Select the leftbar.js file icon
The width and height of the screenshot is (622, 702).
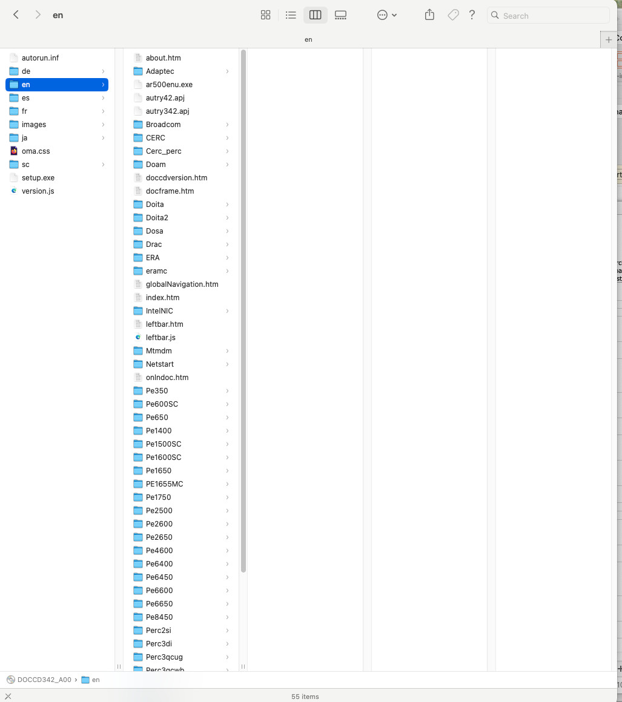tap(138, 337)
